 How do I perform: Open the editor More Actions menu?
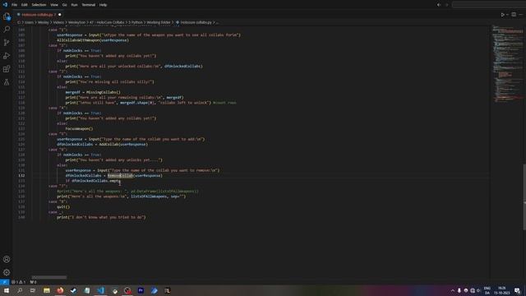pyautogui.click(x=520, y=15)
